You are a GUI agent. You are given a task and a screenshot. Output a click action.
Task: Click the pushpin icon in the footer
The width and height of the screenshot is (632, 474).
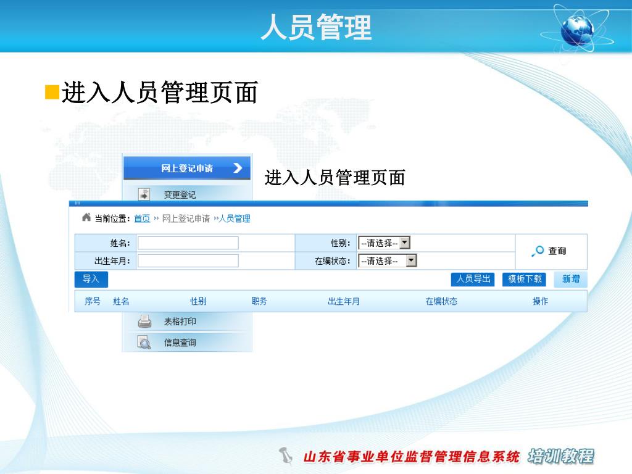click(286, 455)
